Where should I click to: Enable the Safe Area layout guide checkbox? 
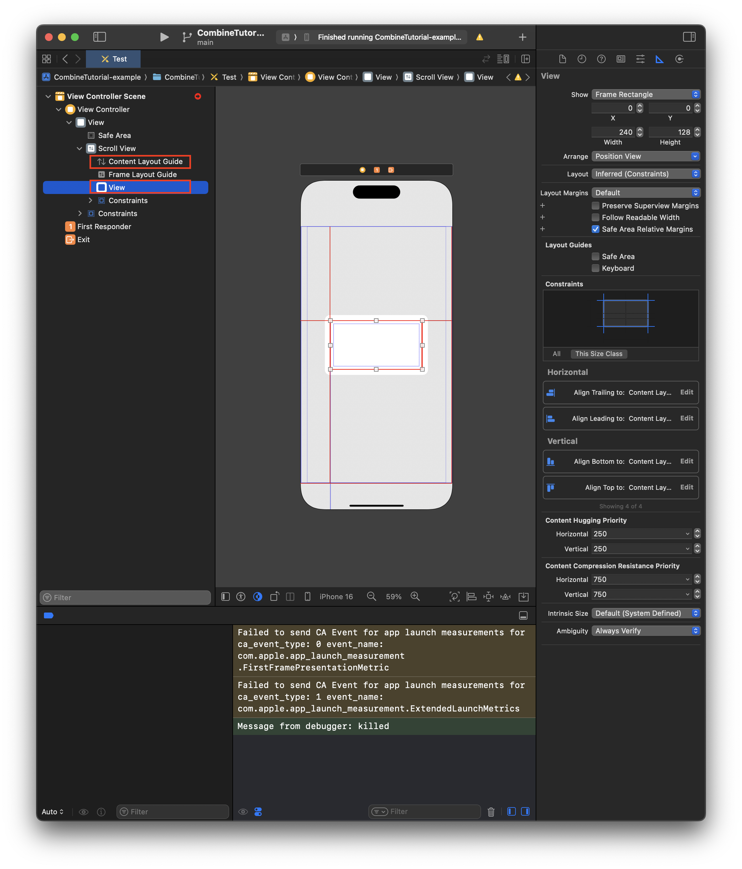(595, 256)
